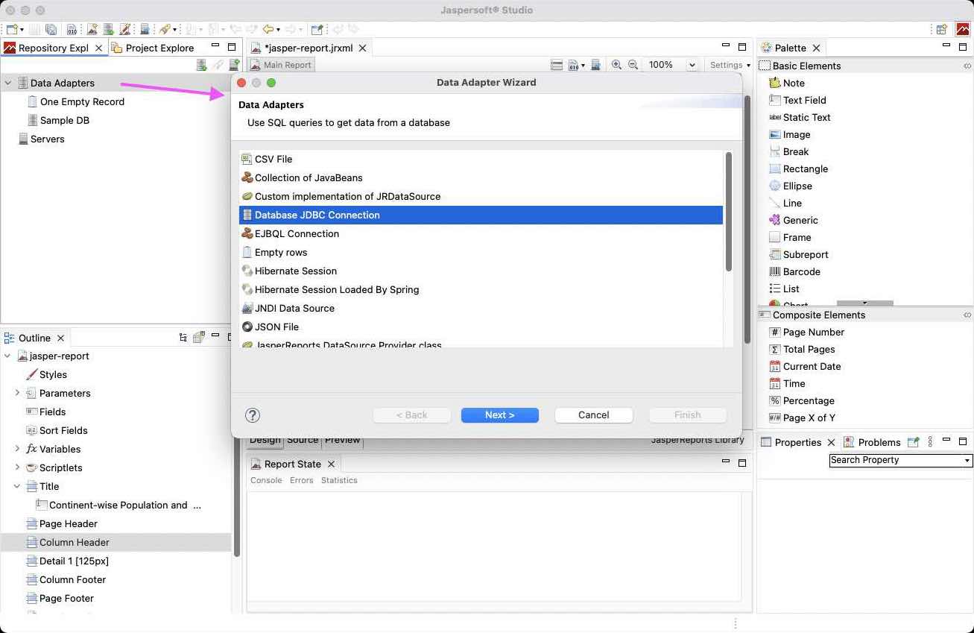
Task: Collapse the Data Adapters tree node
Action: 7,83
